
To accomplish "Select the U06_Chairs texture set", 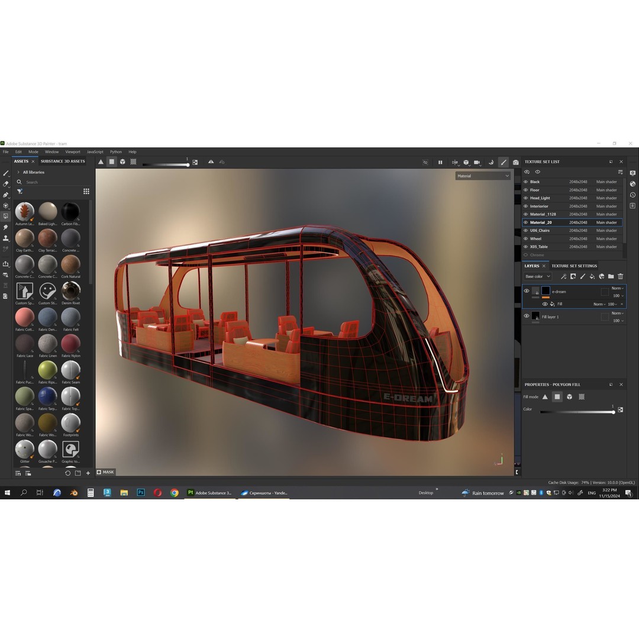I will pyautogui.click(x=572, y=231).
